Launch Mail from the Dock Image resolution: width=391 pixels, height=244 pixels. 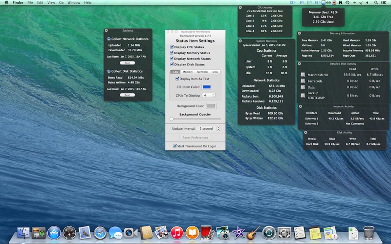pyautogui.click(x=85, y=233)
